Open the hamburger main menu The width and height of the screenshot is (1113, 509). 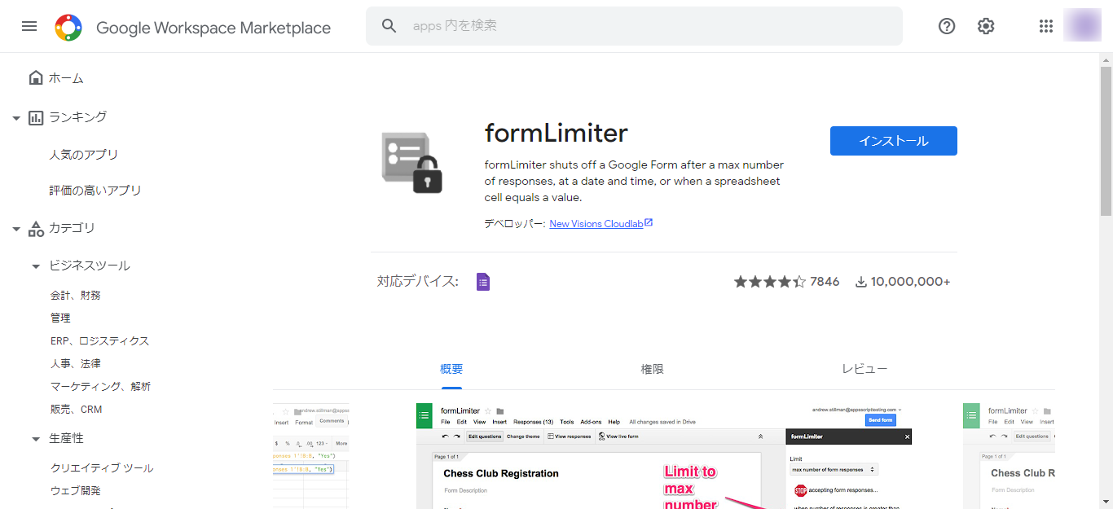[x=29, y=26]
